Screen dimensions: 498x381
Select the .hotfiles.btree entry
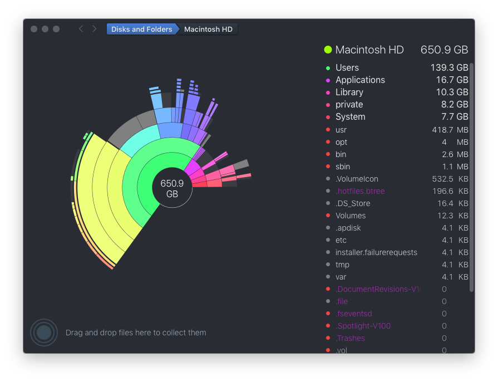pyautogui.click(x=396, y=191)
